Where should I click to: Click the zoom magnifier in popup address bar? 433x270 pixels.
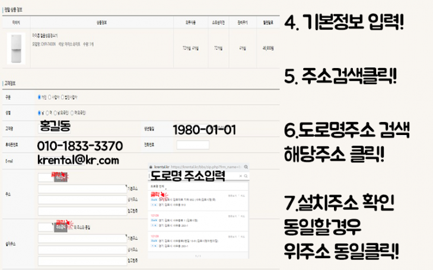pos(246,167)
